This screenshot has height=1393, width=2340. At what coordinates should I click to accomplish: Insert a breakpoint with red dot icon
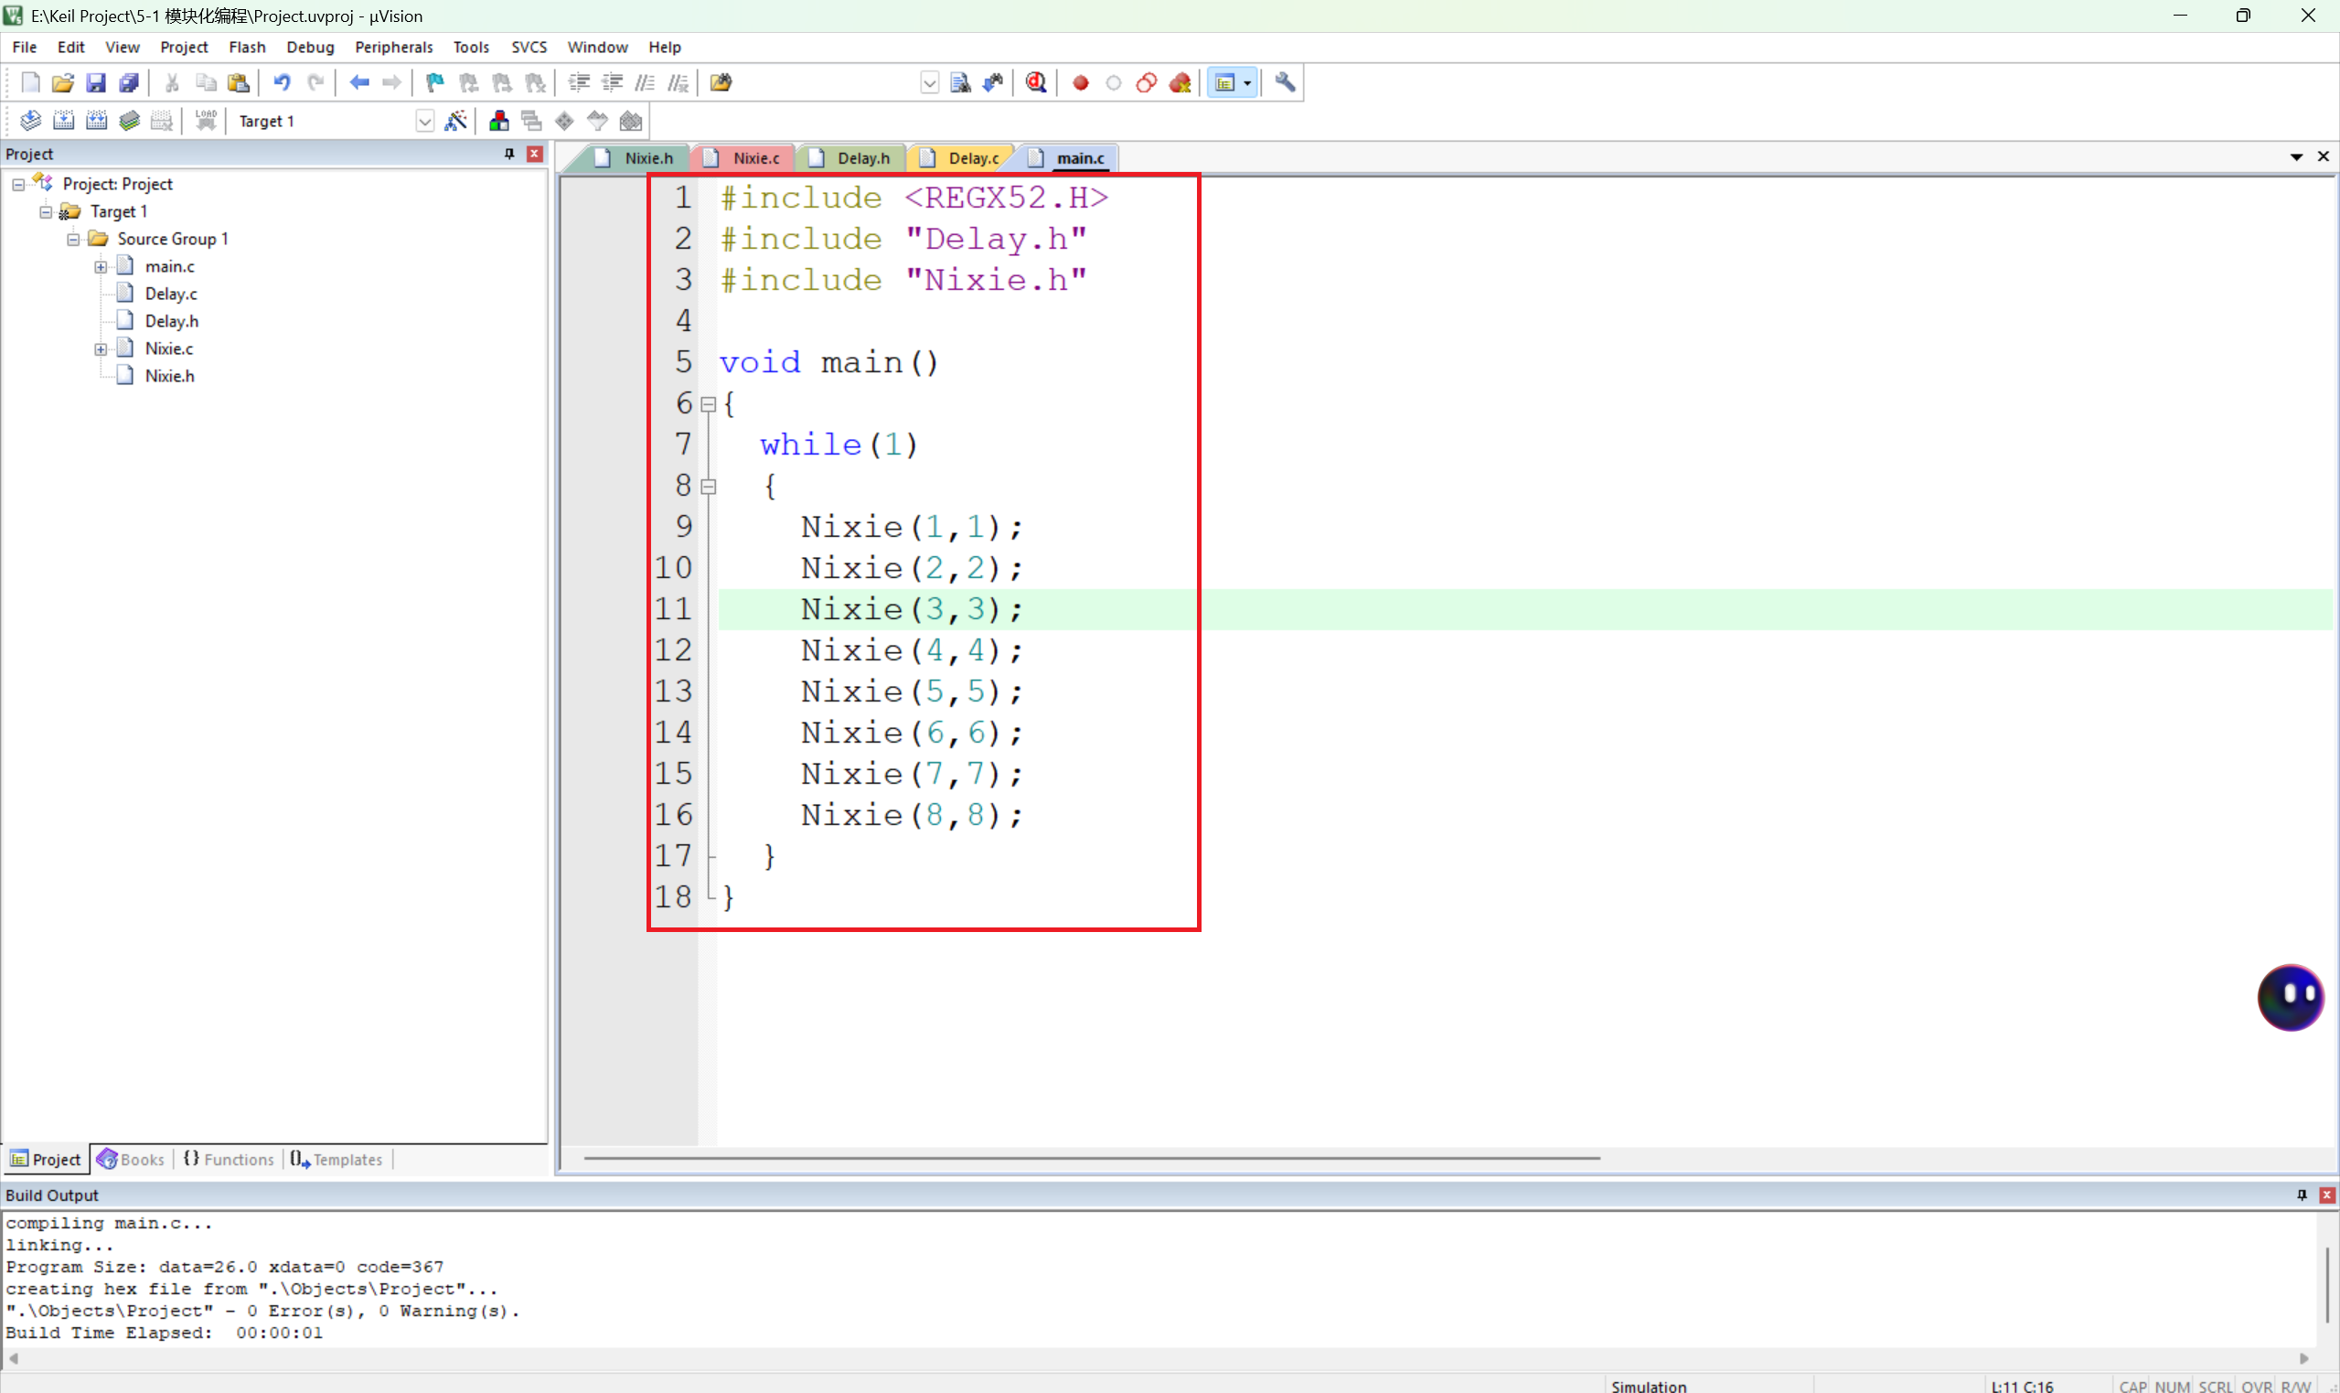click(x=1080, y=82)
